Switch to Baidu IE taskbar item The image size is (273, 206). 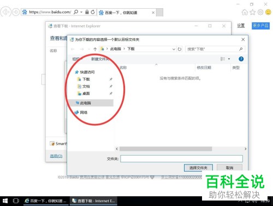(x=46, y=201)
